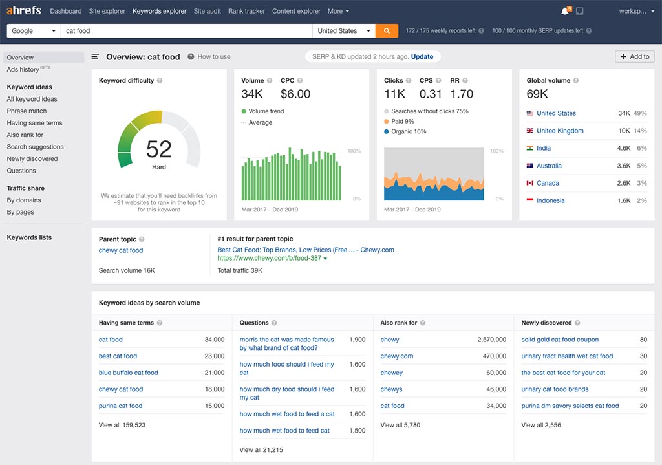Open how much wet food to feed cat question
The image size is (662, 465).
click(x=284, y=431)
